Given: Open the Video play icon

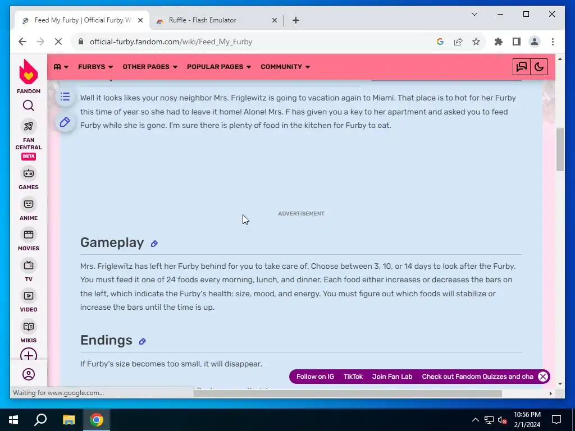Looking at the screenshot, I should coord(28,296).
